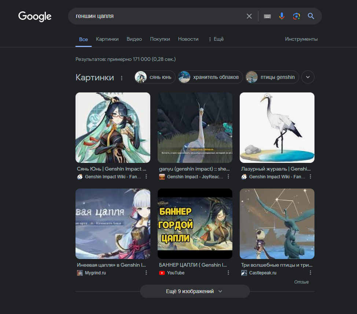Expand more suggestion chips with chevron
357x314 pixels.
click(308, 77)
